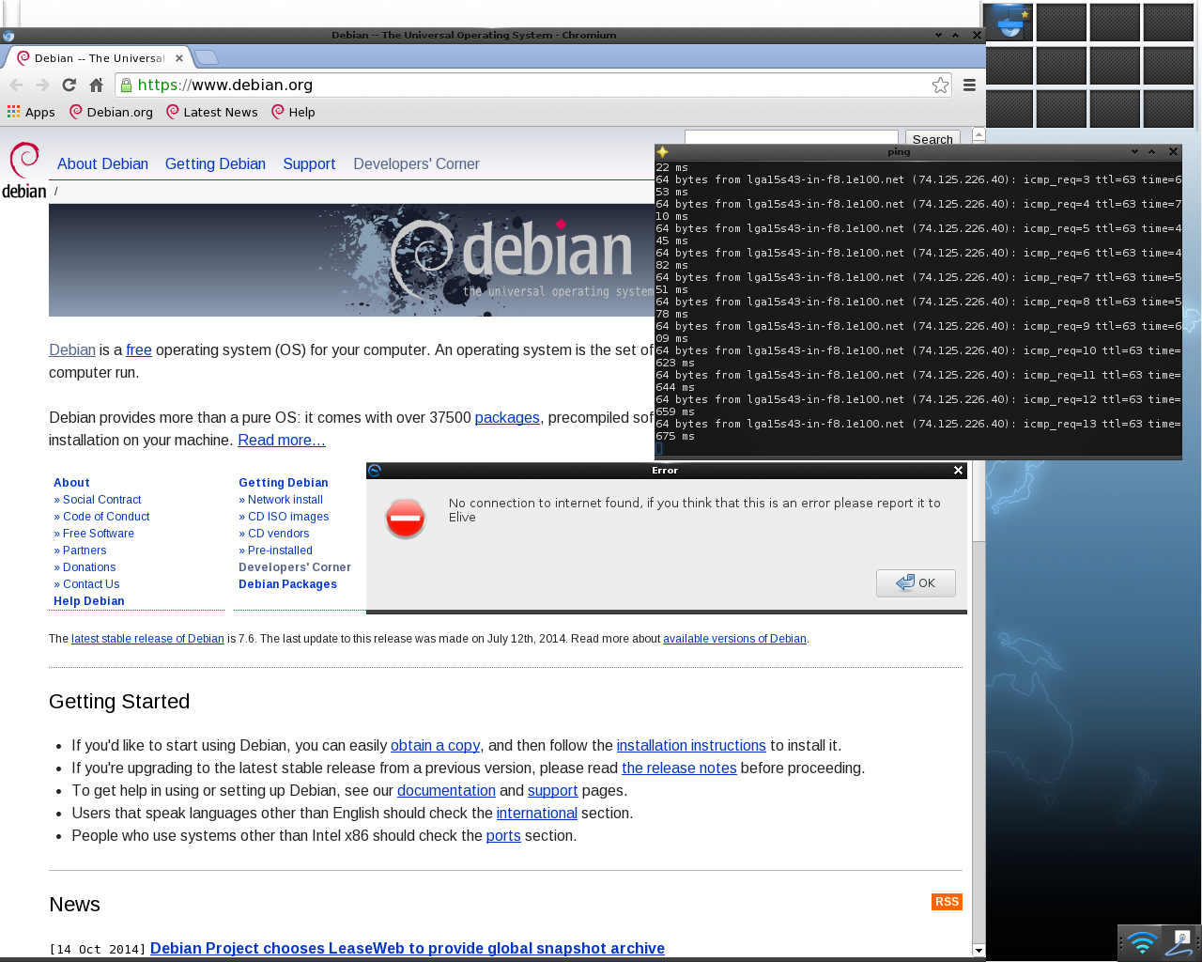The width and height of the screenshot is (1202, 962).
Task: Follow the Read more… link
Action: (282, 441)
